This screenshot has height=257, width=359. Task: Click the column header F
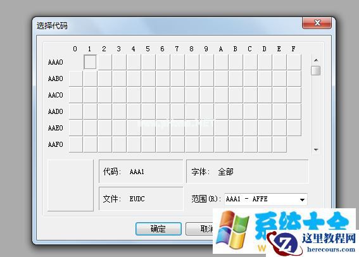click(294, 49)
